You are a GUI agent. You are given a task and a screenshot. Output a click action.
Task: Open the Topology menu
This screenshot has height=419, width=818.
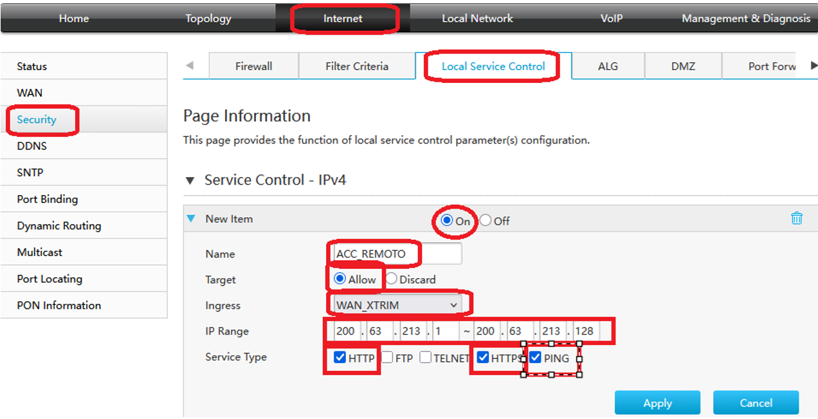tap(208, 19)
